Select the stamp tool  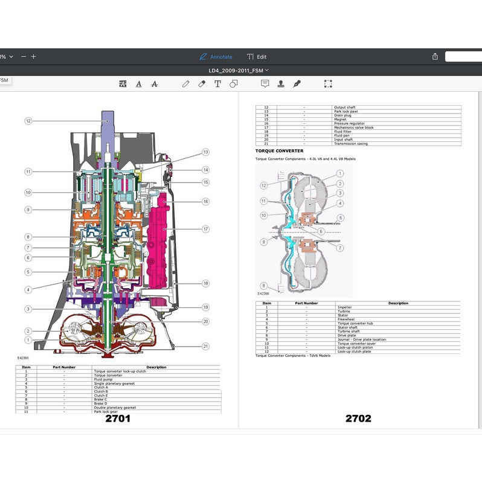(x=281, y=84)
